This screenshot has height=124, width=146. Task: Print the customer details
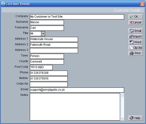136,53
